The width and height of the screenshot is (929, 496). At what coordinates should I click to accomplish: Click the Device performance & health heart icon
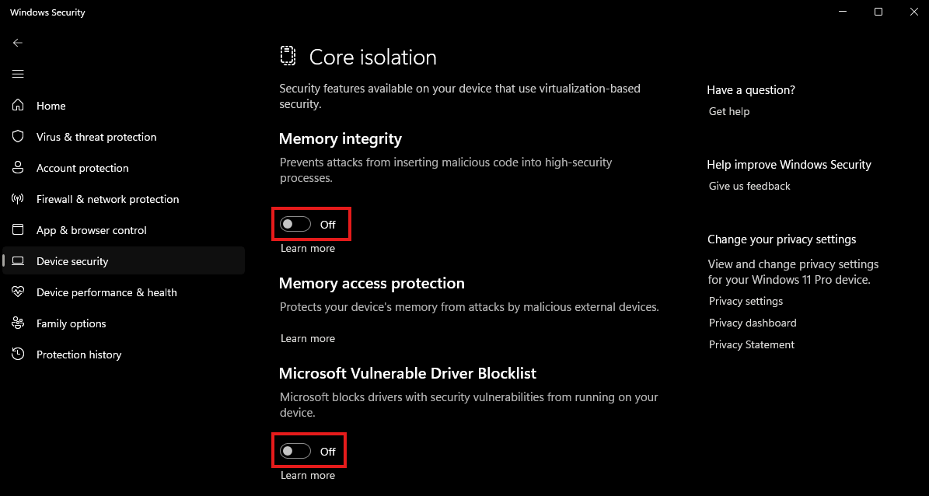[x=19, y=292]
